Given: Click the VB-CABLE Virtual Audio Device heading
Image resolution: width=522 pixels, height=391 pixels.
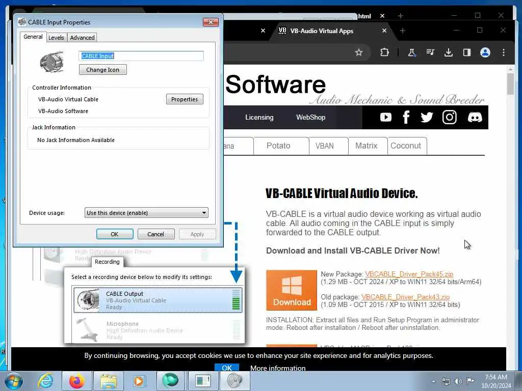Looking at the screenshot, I should point(342,193).
